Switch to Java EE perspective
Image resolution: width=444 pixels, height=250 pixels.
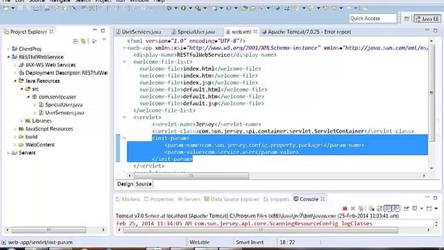pos(427,19)
